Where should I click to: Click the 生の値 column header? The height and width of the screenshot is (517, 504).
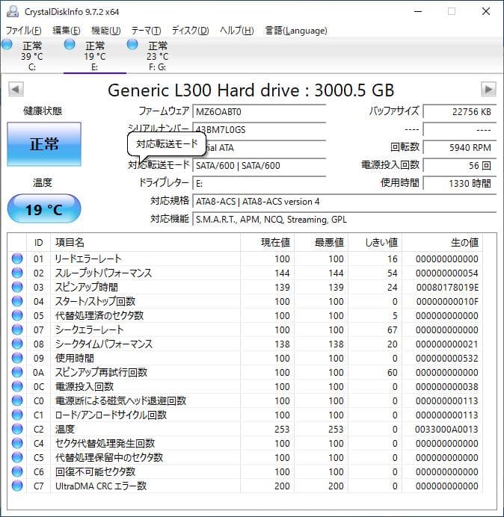click(x=442, y=243)
